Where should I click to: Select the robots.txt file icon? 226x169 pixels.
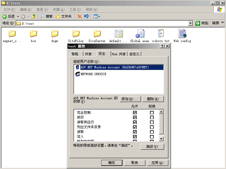161,33
